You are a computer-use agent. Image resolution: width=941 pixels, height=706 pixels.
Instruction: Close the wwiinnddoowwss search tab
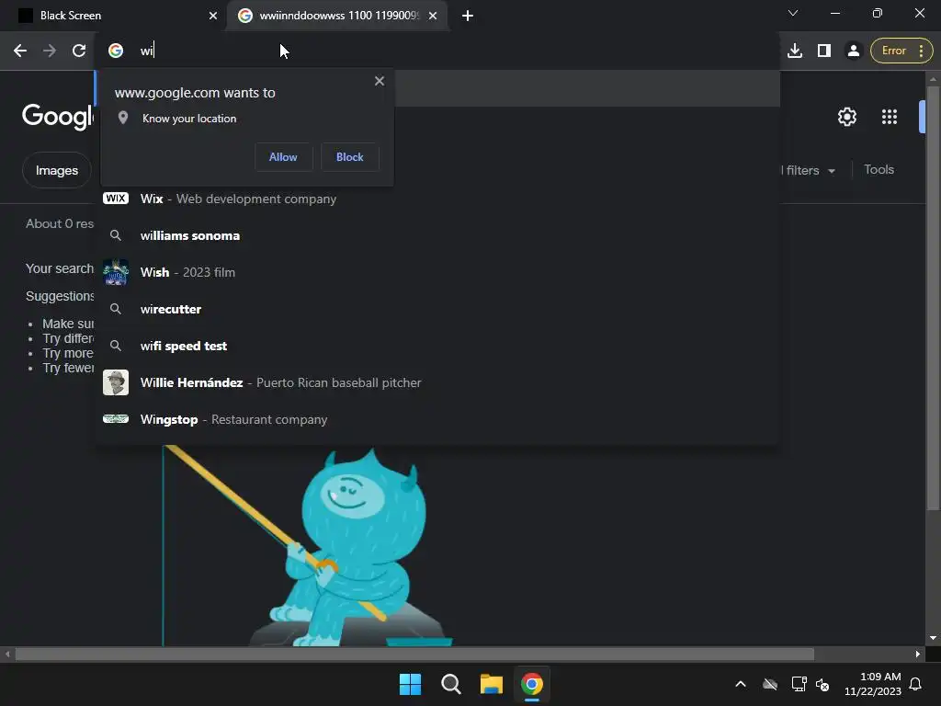pyautogui.click(x=433, y=16)
